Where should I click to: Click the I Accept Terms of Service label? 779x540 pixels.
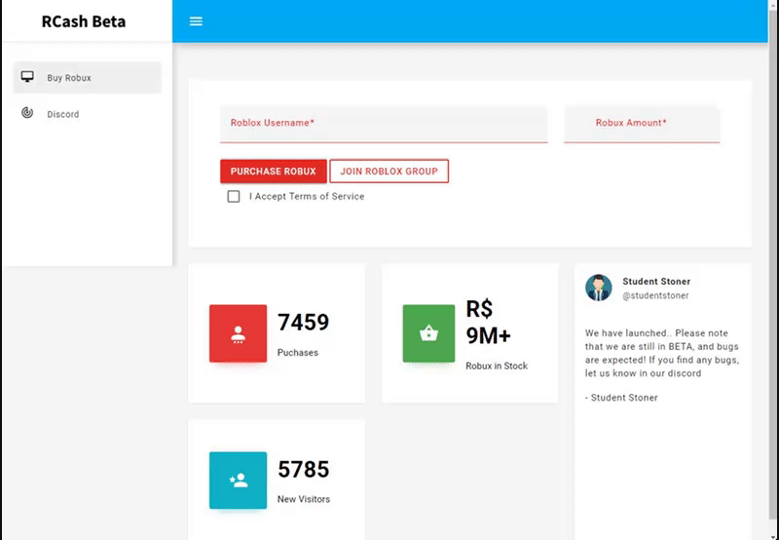coord(307,197)
